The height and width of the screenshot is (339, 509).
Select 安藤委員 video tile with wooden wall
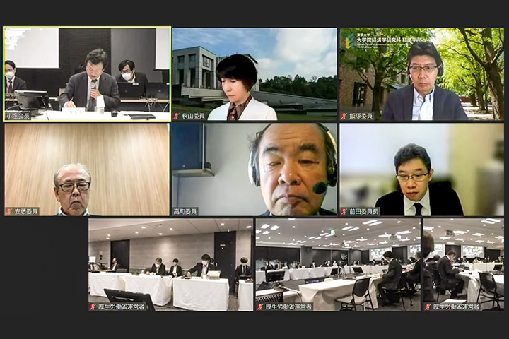(87, 169)
